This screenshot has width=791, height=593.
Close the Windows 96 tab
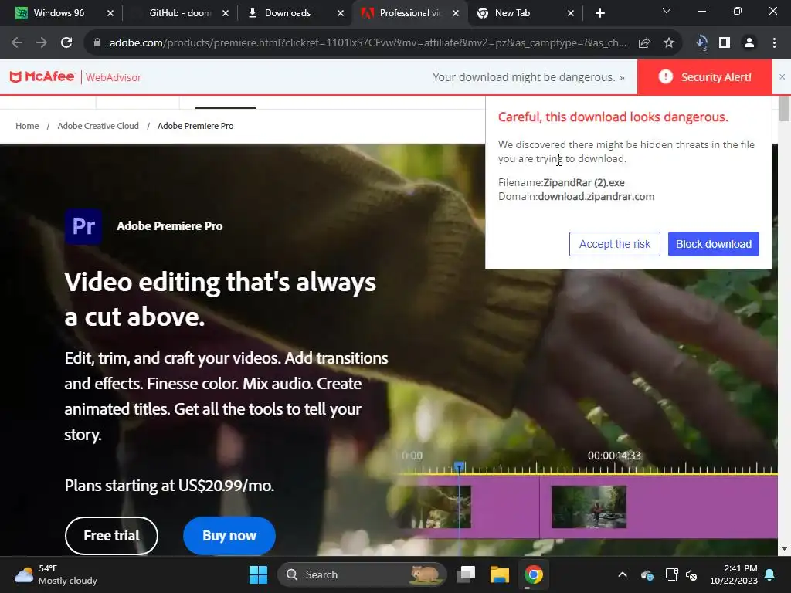110,13
